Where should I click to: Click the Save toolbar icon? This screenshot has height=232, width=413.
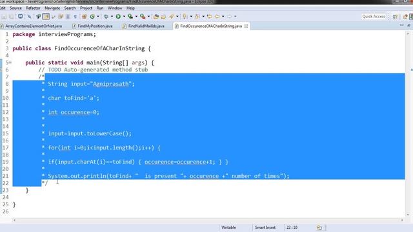click(x=5, y=17)
